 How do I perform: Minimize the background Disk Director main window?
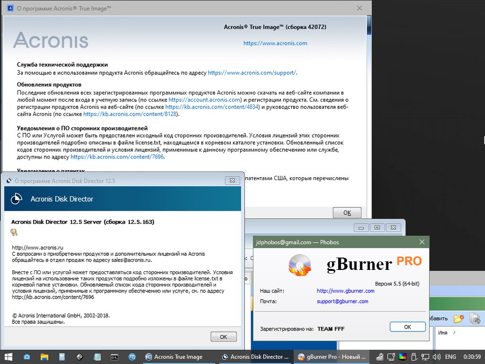[x=361, y=228]
